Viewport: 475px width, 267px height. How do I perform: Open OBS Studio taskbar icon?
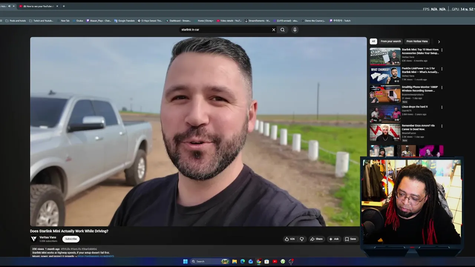click(x=291, y=261)
